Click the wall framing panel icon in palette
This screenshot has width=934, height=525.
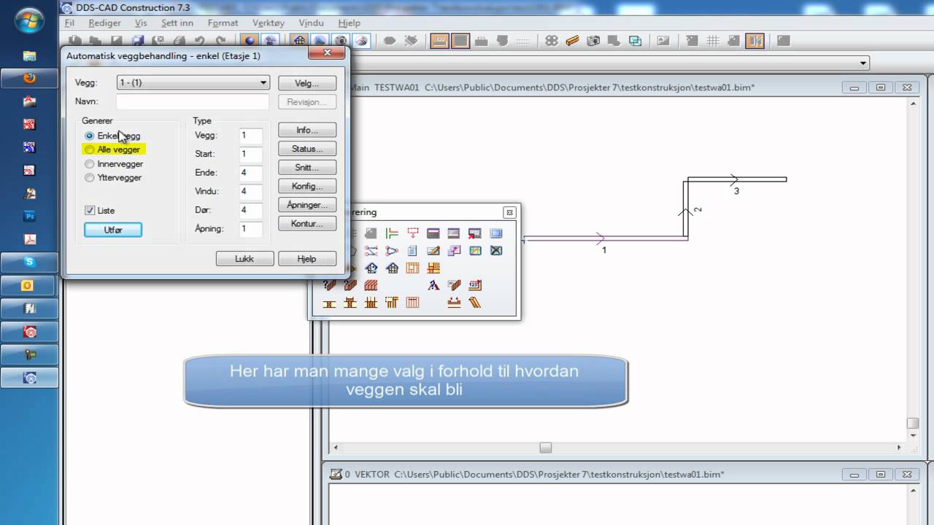413,268
